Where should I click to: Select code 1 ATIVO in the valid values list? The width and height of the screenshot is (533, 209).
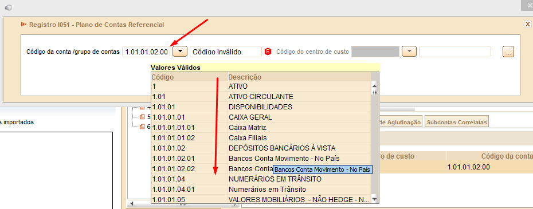(x=261, y=86)
